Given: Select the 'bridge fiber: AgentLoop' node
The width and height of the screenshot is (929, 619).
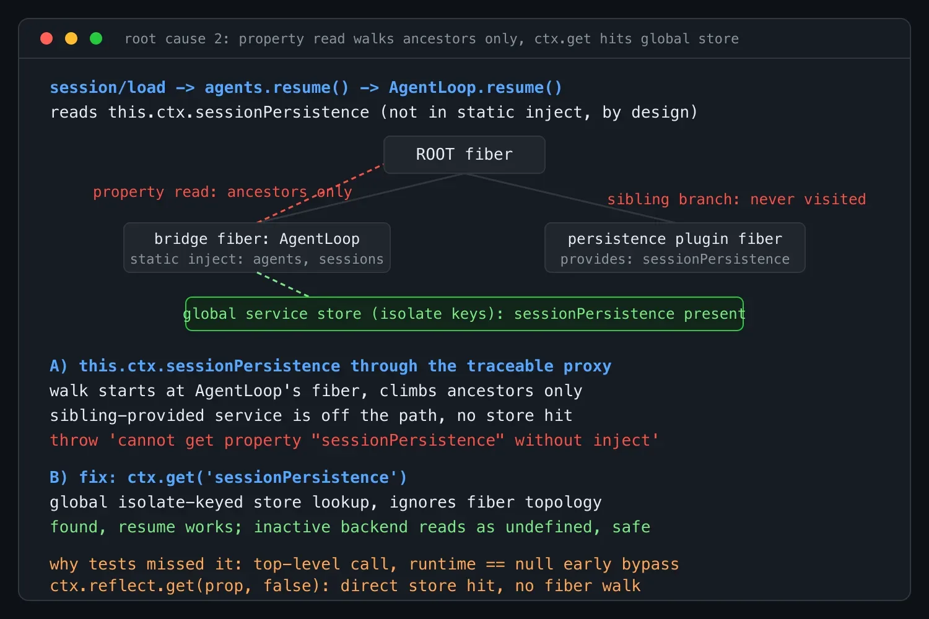Looking at the screenshot, I should tap(257, 248).
